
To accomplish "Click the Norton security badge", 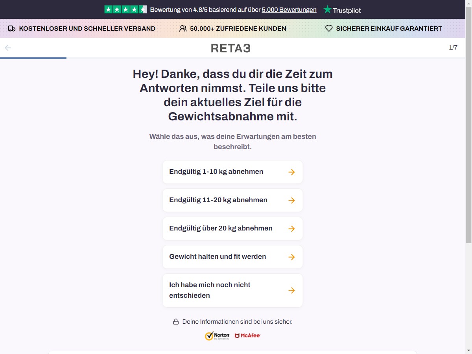I will tap(217, 336).
